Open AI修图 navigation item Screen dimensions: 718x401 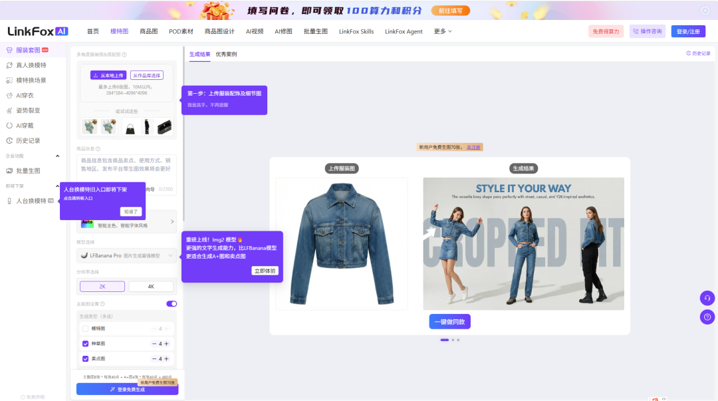283,31
